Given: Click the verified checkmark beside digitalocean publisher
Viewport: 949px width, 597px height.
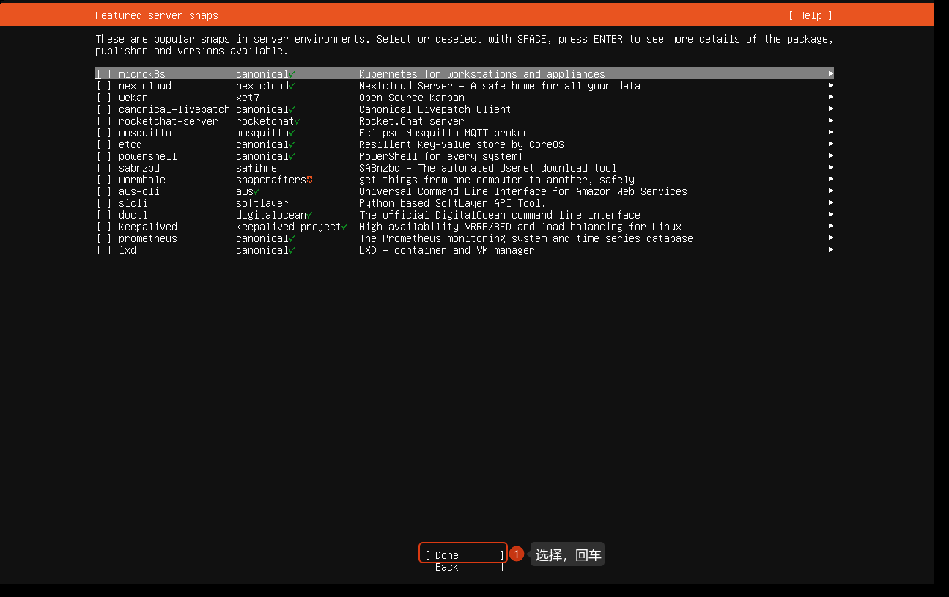Looking at the screenshot, I should [309, 215].
